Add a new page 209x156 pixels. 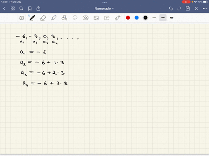[188, 8]
